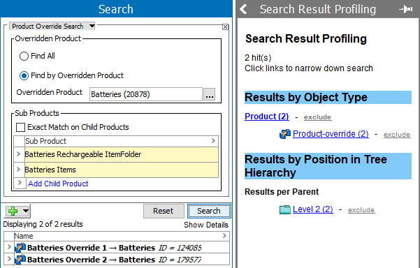Close the Product Override Search criteria box
This screenshot has height=268, width=420.
click(225, 27)
